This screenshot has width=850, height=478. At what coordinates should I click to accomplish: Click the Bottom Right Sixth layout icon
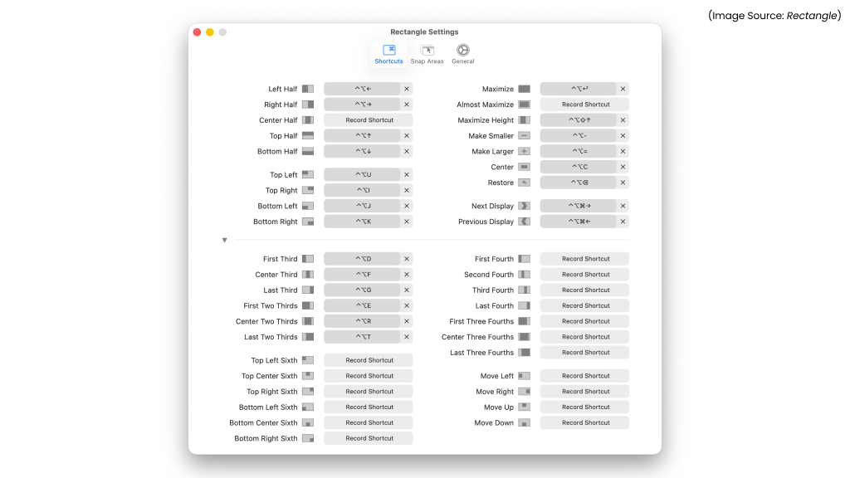click(308, 438)
